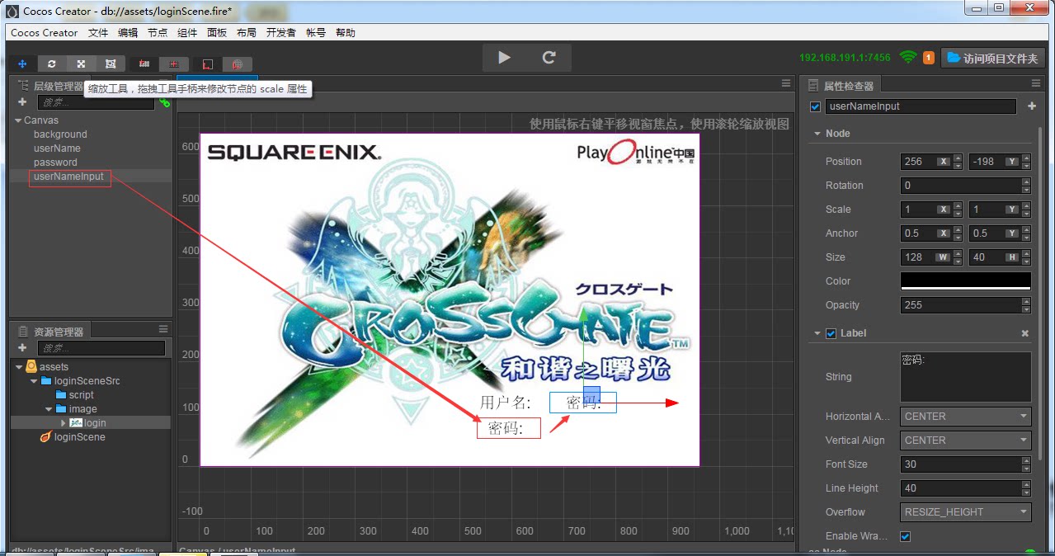Click the green Wi-Fi connection icon

click(x=908, y=58)
